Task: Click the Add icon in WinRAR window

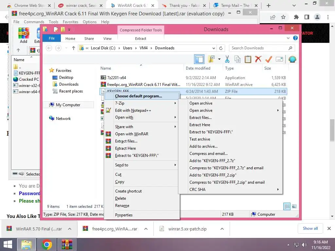Action: pos(24,35)
